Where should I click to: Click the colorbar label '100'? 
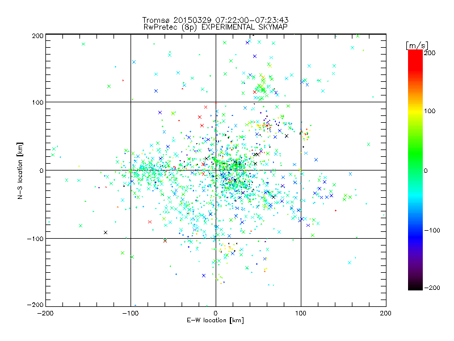(430, 111)
